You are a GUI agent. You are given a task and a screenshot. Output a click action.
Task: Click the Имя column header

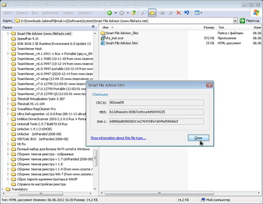click(105, 27)
